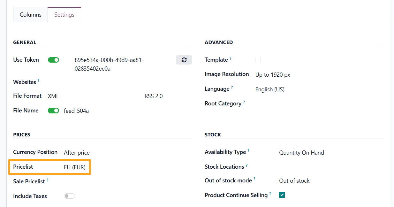This screenshot has height=207, width=394.
Task: Select the token text 895e534a-000b-49d9-aa81
Action: 109,60
